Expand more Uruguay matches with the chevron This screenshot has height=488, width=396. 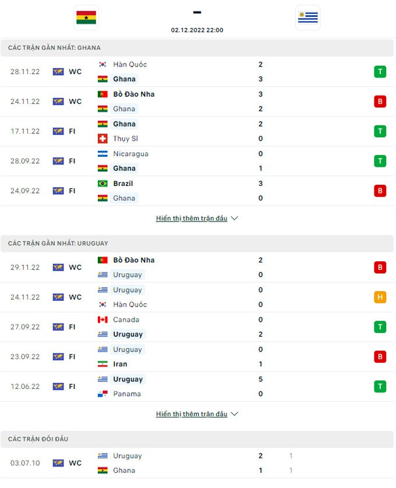235,414
